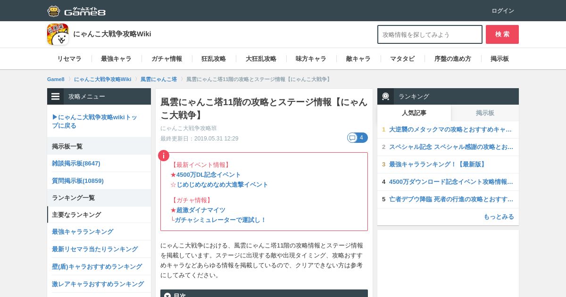The height and width of the screenshot is (297, 566).
Task: Open the じめじめなめなめ大進撃イベント link
Action: point(222,184)
